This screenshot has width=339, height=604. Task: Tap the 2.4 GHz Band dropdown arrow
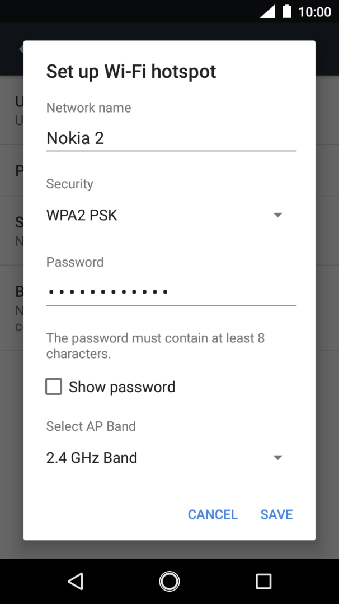(x=278, y=457)
